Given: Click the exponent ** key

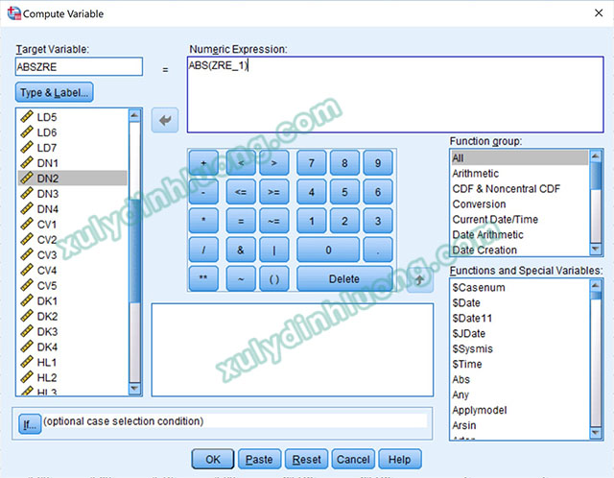Looking at the screenshot, I should click(203, 278).
